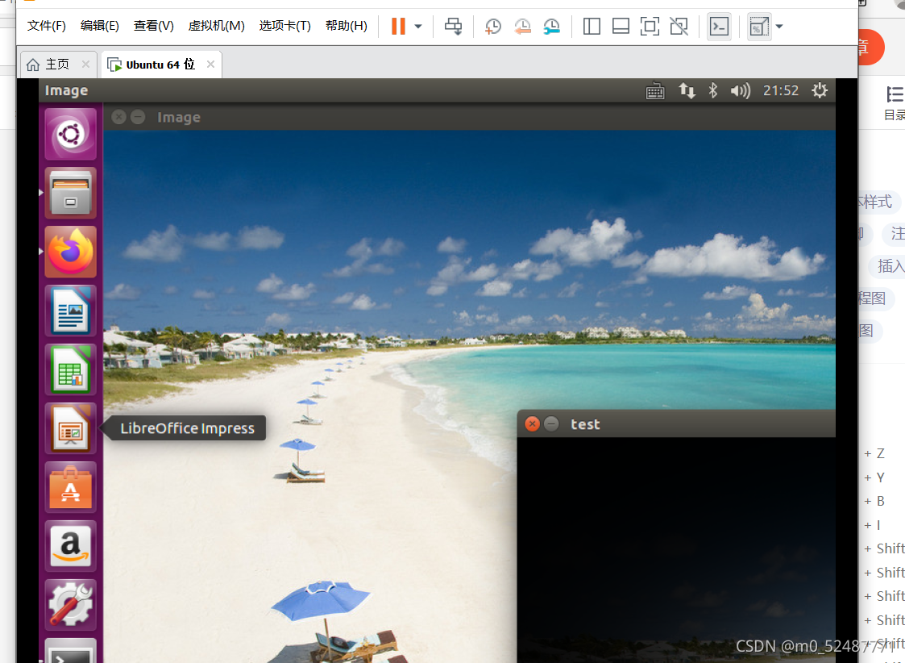
Task: Click the 21:52 clock in the panel
Action: 780,90
